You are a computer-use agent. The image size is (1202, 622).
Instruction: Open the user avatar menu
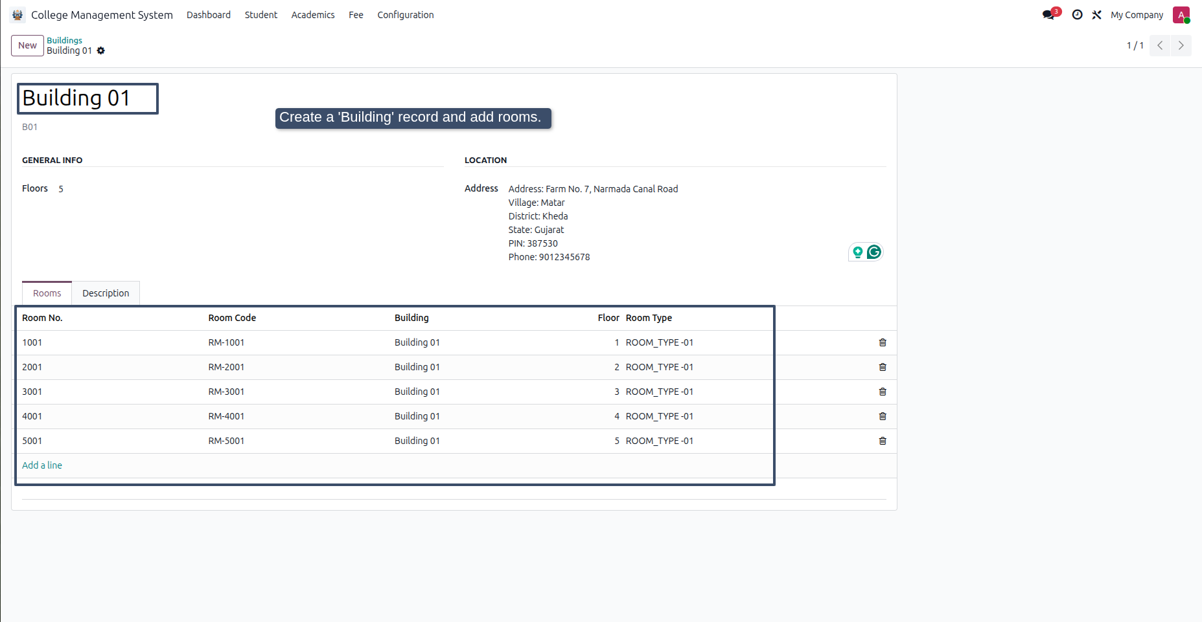(x=1181, y=15)
